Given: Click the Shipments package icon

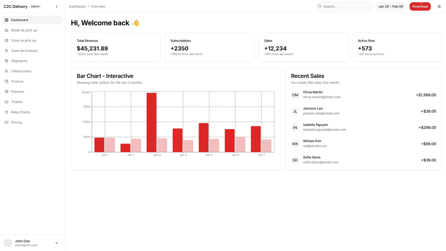Looking at the screenshot, I should 6,61.
